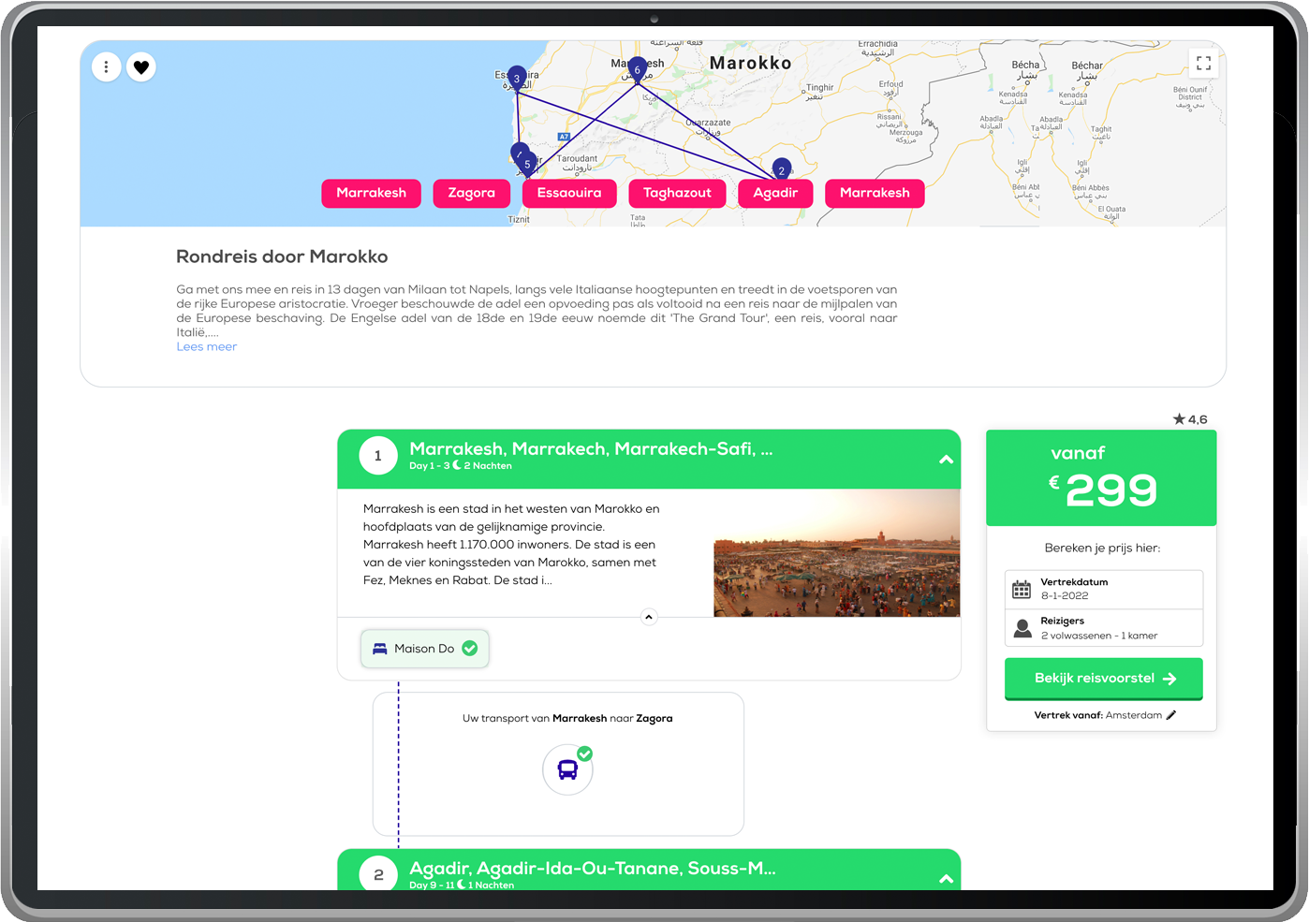The width and height of the screenshot is (1309, 922).
Task: Click the number 2 step circle for Agadir
Action: (378, 875)
